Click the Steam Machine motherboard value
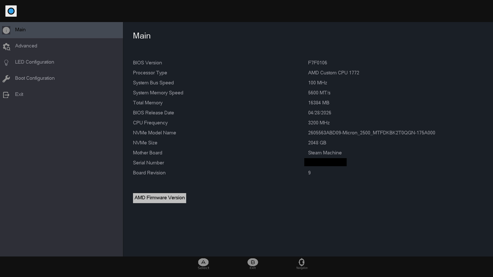 tap(325, 153)
